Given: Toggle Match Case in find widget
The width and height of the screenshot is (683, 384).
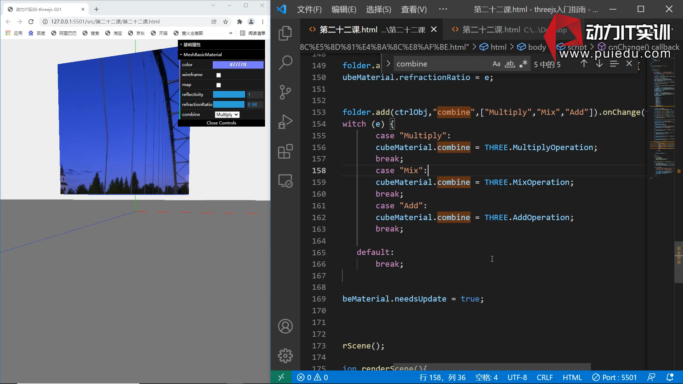Looking at the screenshot, I should click(x=496, y=64).
